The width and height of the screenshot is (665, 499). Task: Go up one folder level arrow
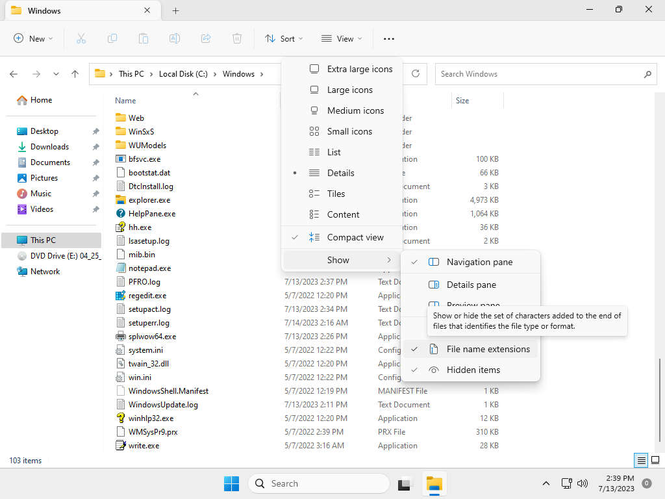point(75,74)
